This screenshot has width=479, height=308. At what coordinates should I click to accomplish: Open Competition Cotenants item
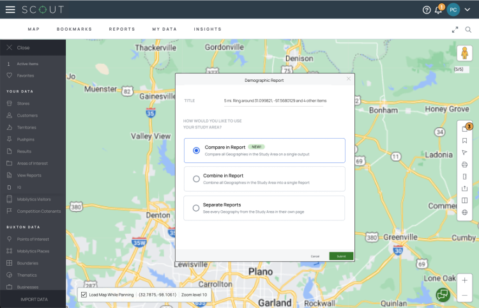click(33, 211)
